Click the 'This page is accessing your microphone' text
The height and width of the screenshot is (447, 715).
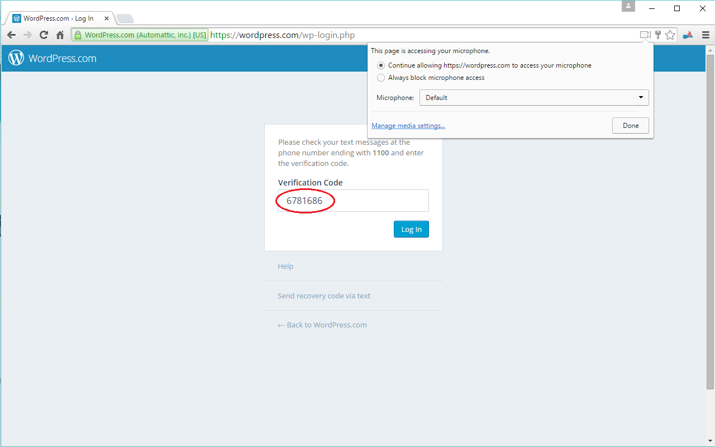(431, 51)
